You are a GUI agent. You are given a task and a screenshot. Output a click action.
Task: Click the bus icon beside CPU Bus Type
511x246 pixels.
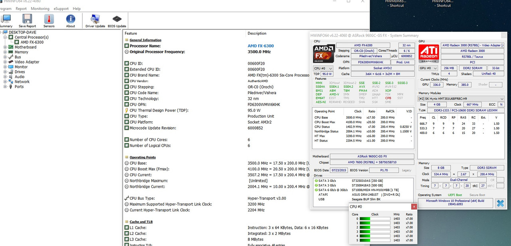coord(127,198)
